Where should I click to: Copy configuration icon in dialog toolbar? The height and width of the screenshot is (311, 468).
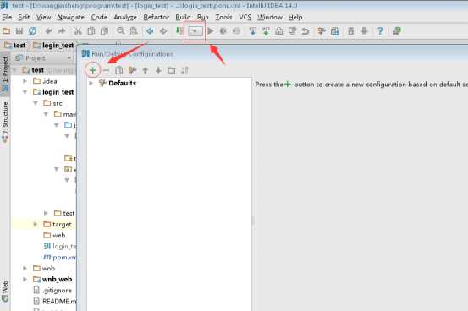[118, 70]
